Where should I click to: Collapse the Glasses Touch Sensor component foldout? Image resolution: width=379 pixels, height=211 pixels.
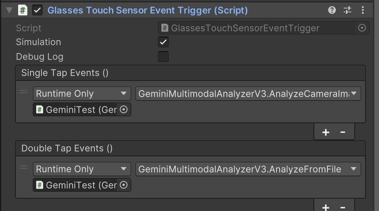tap(10, 10)
